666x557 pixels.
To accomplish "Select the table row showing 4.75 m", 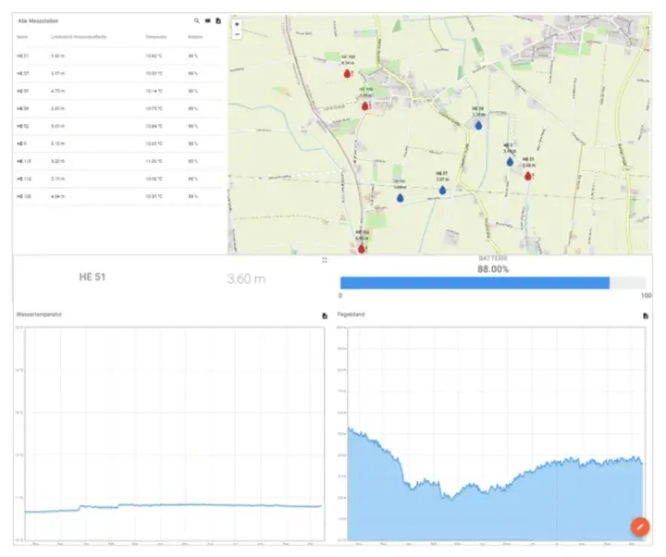I will 119,91.
